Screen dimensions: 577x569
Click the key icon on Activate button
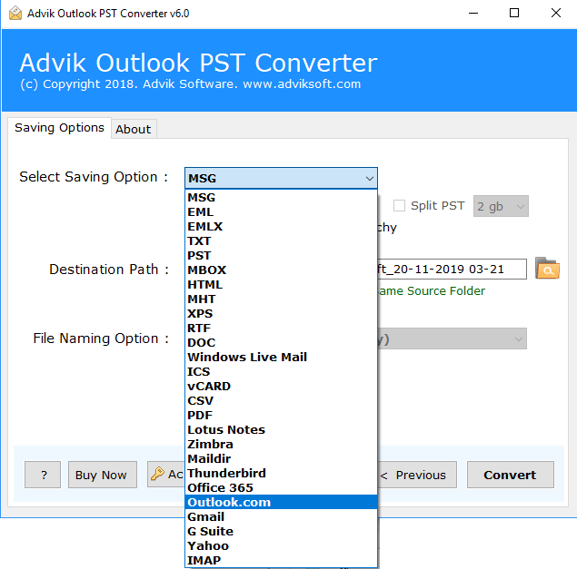tap(157, 474)
